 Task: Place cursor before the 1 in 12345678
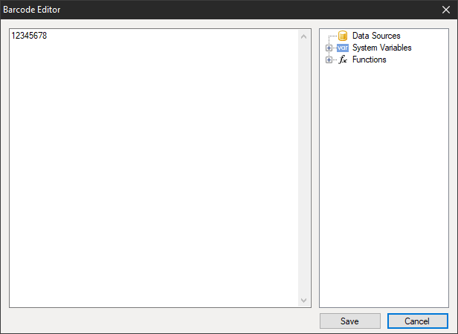(12, 36)
